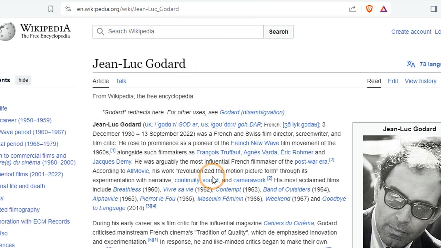Open the Alphaville link
This screenshot has width=441, height=248.
point(105,199)
